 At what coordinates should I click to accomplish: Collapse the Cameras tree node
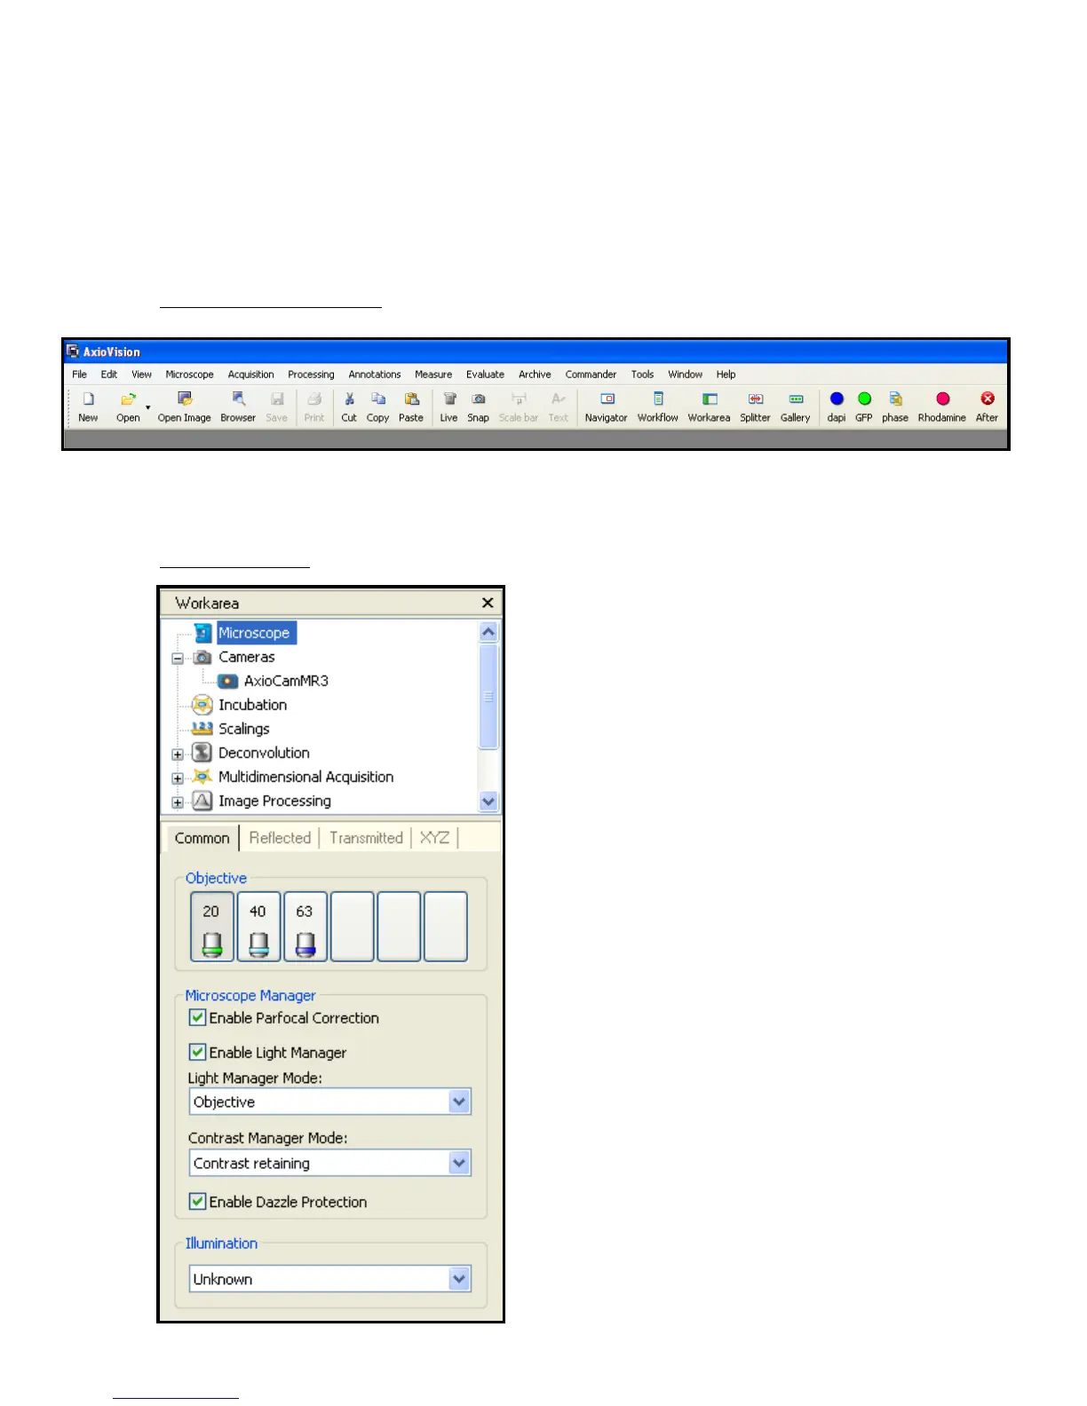pyautogui.click(x=178, y=659)
